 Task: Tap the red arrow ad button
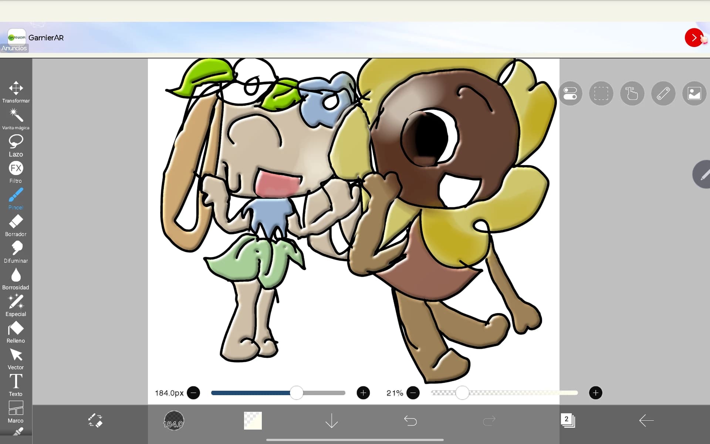[x=694, y=37]
